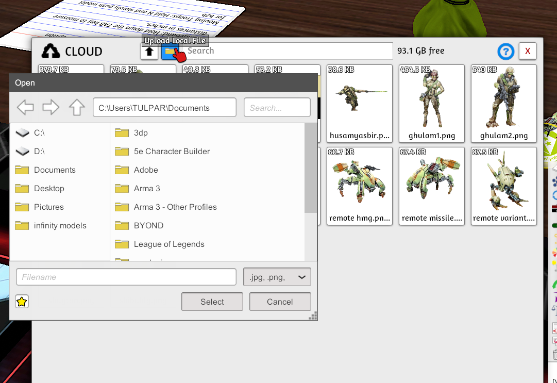This screenshot has height=383, width=557.
Task: Select the ghulam1.png thumbnail
Action: point(432,104)
